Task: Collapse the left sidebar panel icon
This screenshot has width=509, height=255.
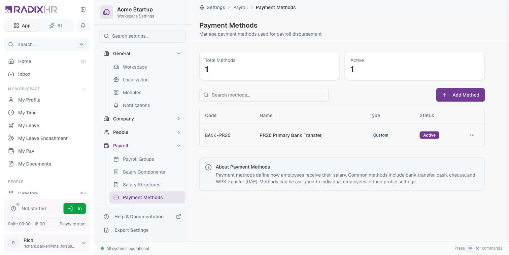Action: [x=83, y=9]
